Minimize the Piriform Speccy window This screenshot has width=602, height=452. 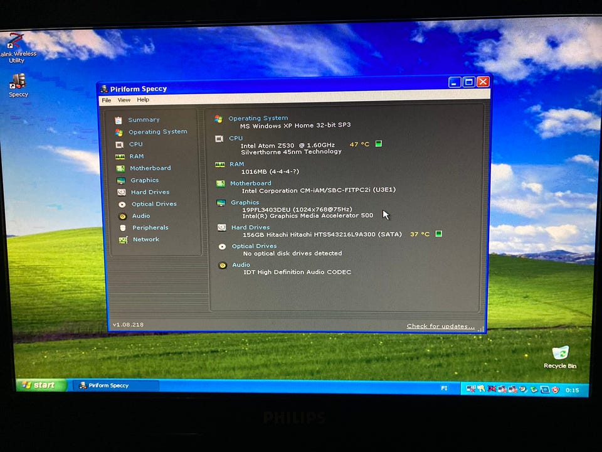tap(455, 82)
